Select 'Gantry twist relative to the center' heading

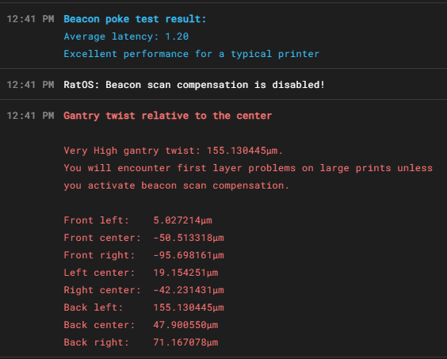click(x=168, y=116)
